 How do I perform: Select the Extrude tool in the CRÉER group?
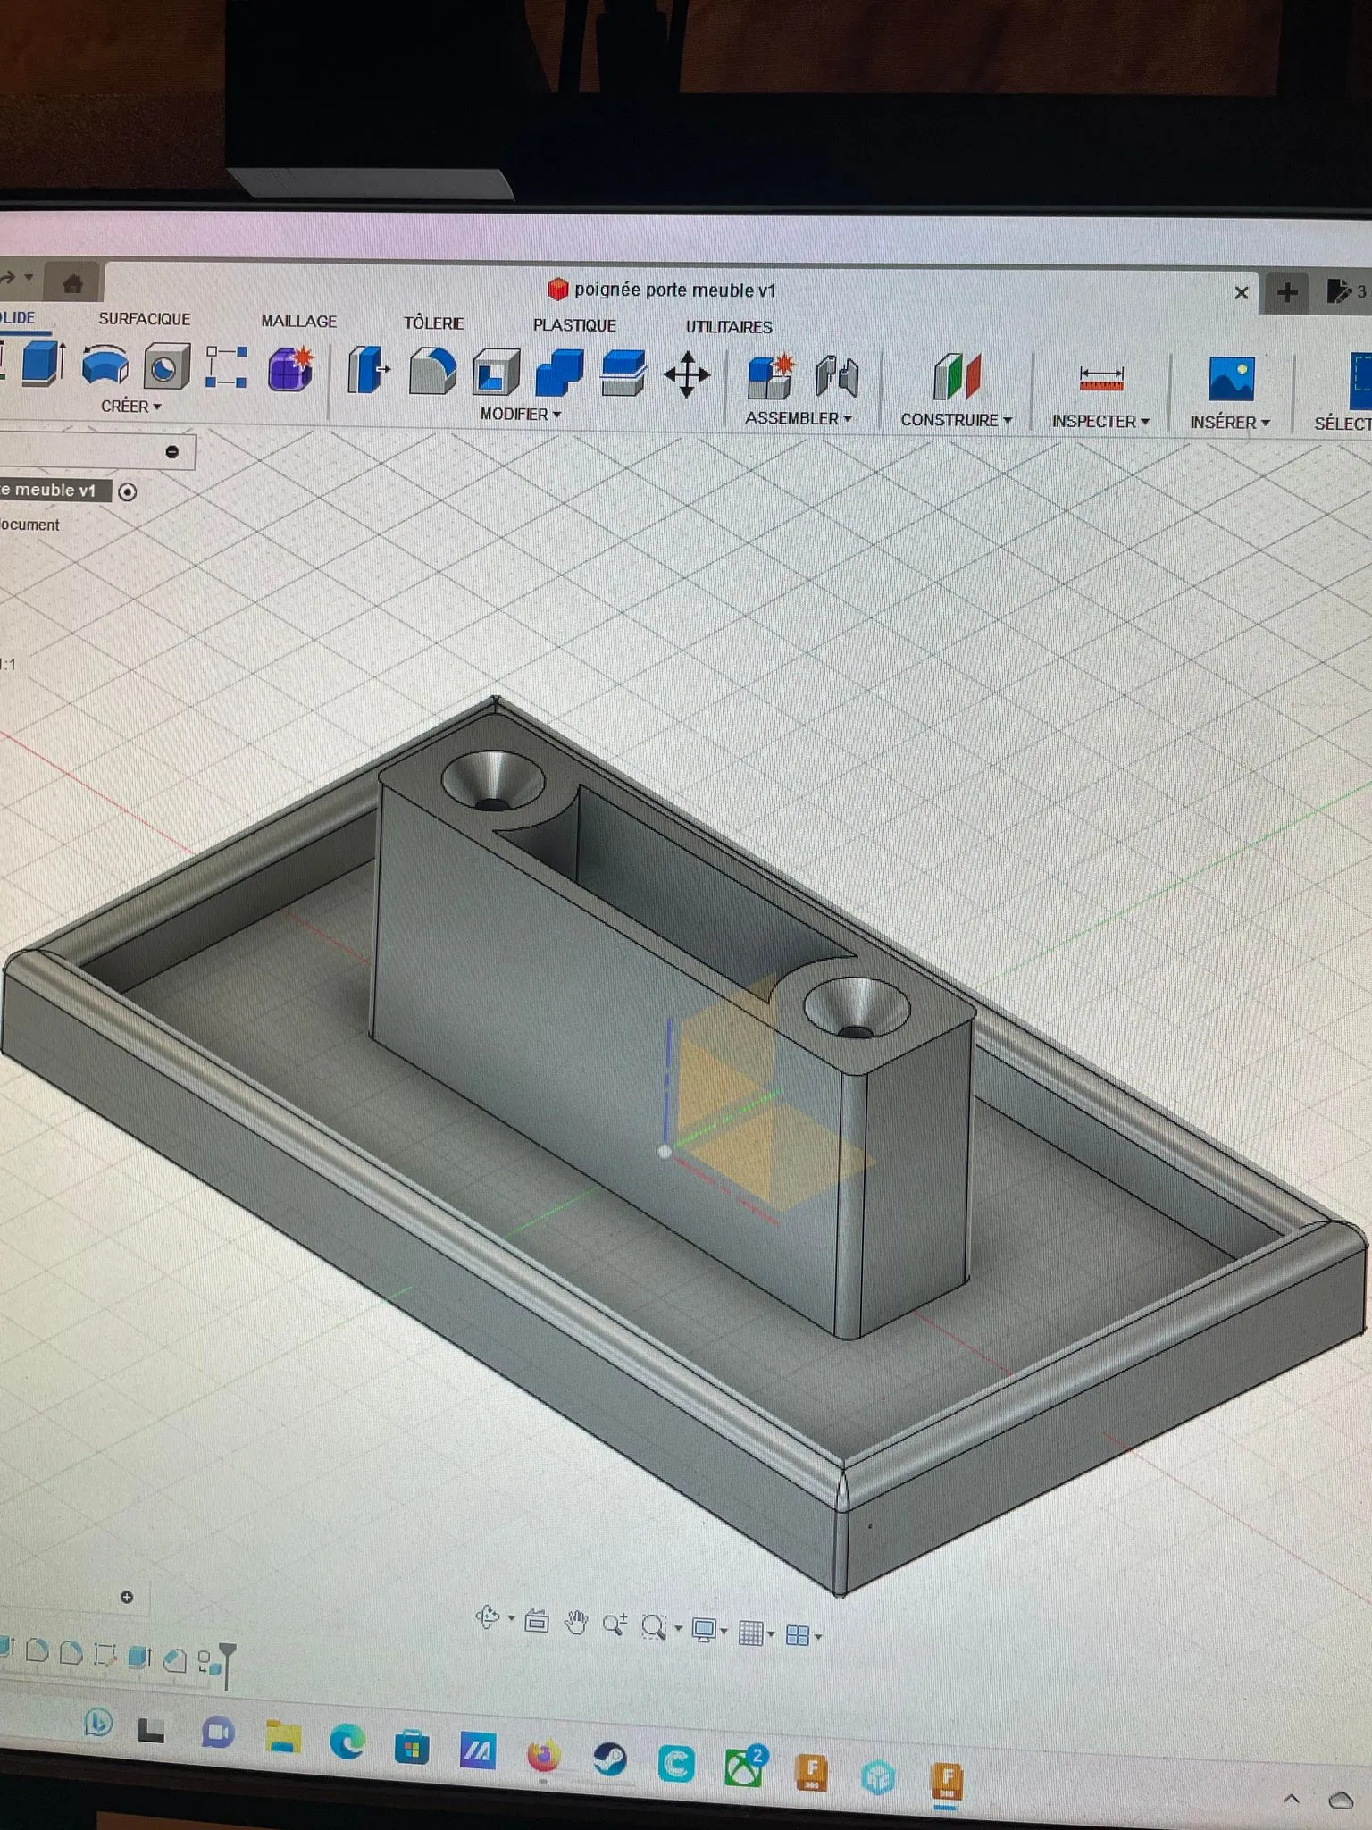click(43, 362)
